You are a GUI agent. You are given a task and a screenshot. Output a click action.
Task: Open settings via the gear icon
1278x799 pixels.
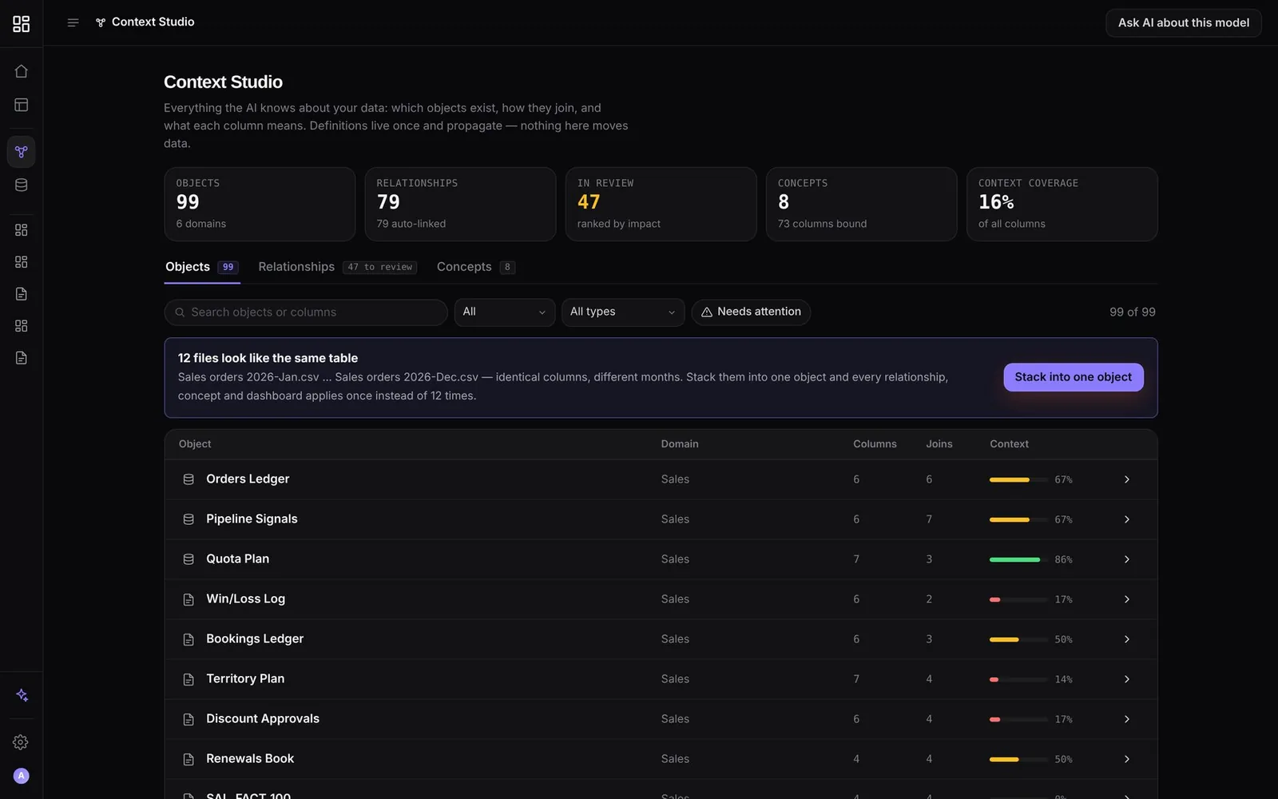pos(21,742)
